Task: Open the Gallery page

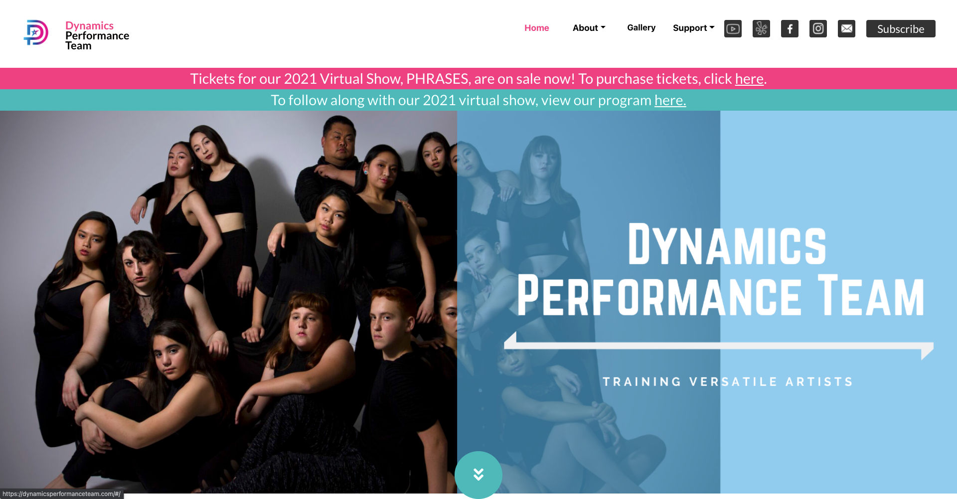Action: [x=641, y=28]
